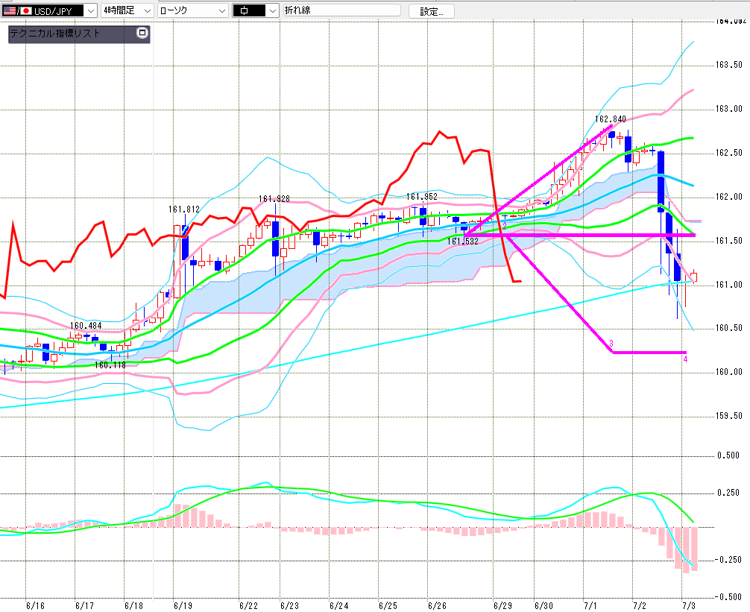The height and width of the screenshot is (612, 750).
Task: Click the 161.812 high price label
Action: 184,209
